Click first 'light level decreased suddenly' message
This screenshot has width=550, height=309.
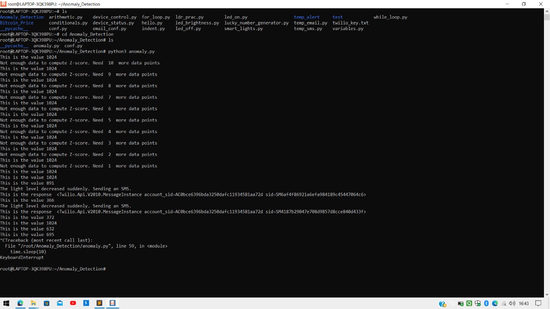pos(66,189)
